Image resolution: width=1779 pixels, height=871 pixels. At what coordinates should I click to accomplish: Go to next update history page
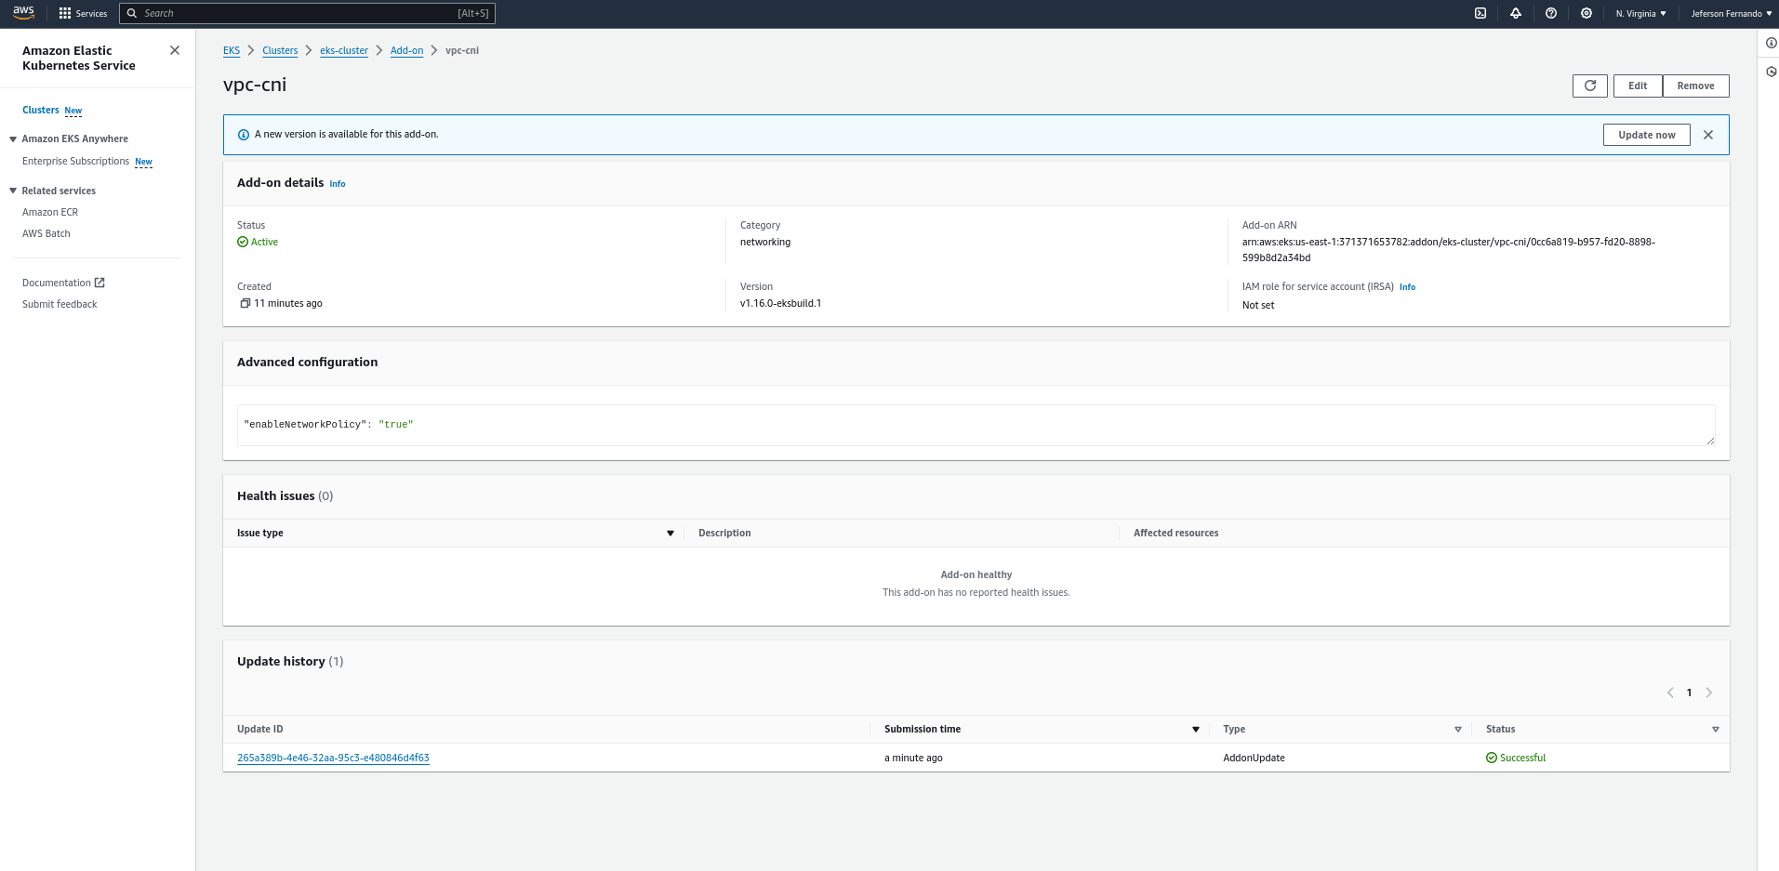click(1709, 693)
